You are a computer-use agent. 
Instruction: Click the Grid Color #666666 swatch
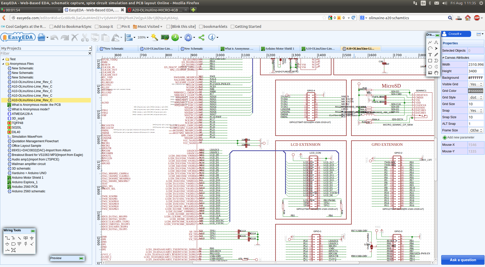[x=476, y=91]
